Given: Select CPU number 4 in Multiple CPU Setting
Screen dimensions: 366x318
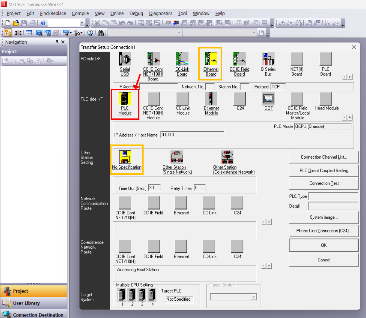Looking at the screenshot, I should pos(152,295).
